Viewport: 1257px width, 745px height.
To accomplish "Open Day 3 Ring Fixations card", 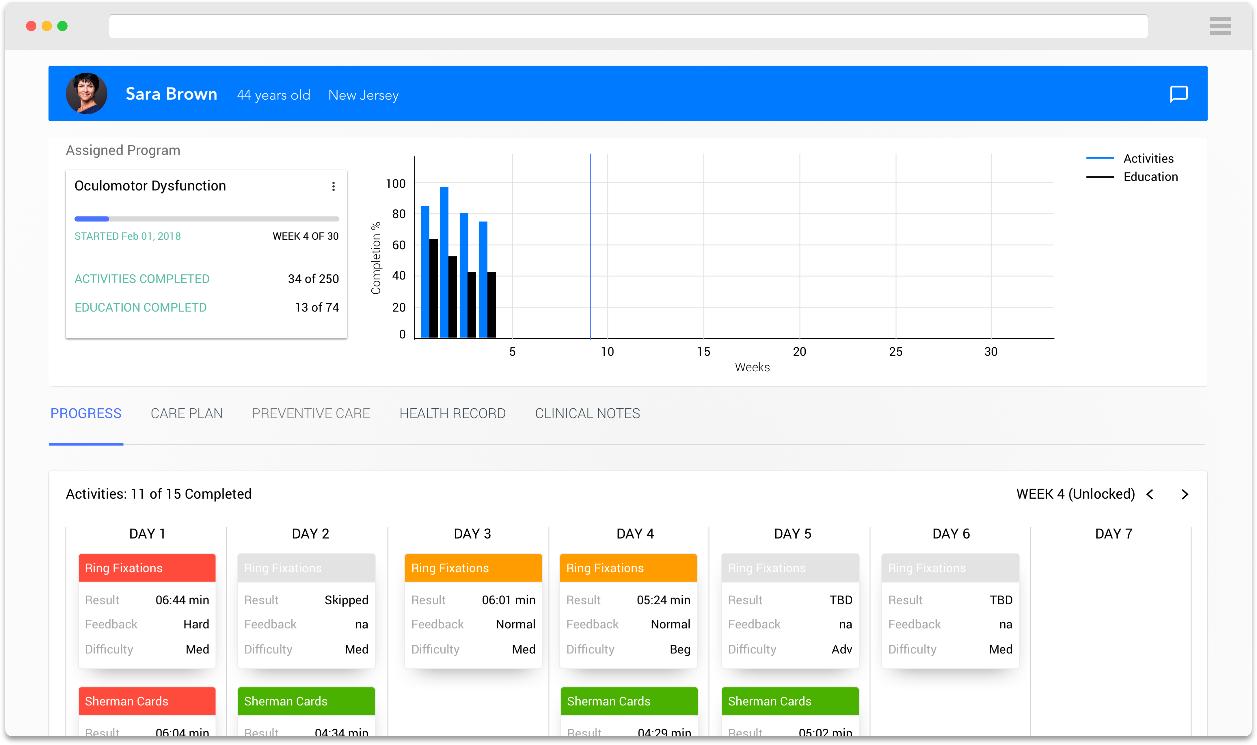I will (473, 611).
